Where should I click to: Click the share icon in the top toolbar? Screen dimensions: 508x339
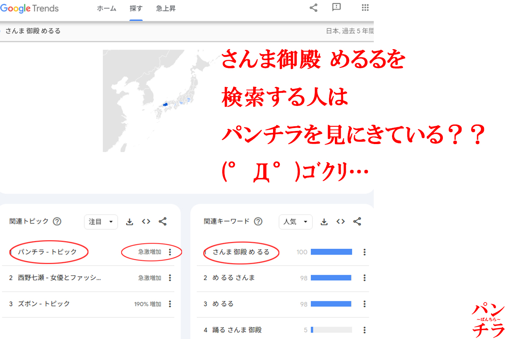click(313, 8)
